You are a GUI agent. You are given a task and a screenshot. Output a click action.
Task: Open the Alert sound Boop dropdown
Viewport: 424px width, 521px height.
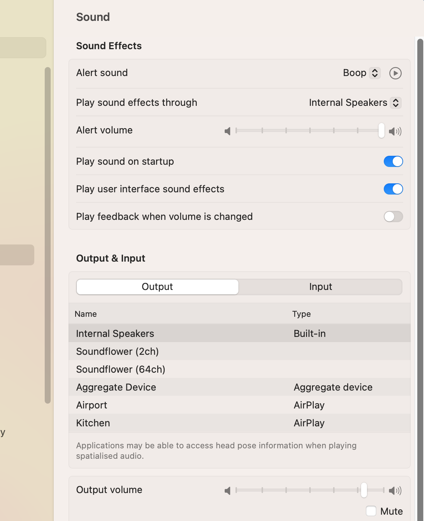[361, 73]
